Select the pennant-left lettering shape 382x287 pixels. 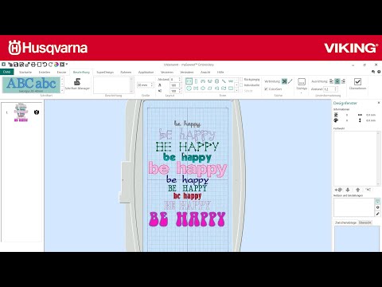click(216, 88)
